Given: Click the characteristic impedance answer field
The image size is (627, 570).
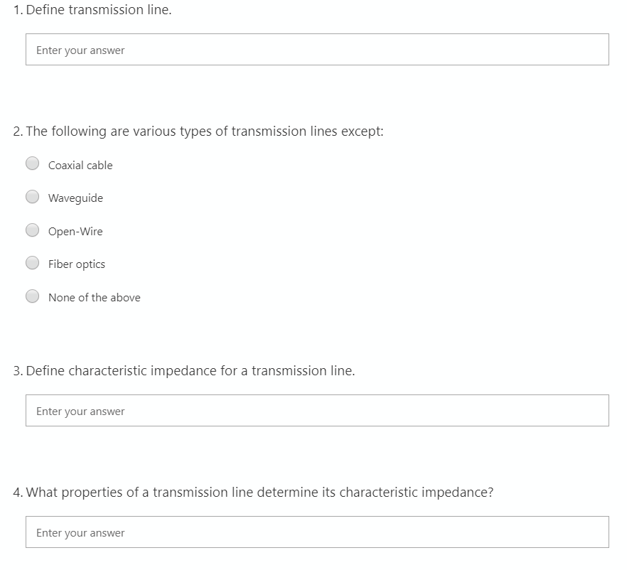Looking at the screenshot, I should coord(317,410).
